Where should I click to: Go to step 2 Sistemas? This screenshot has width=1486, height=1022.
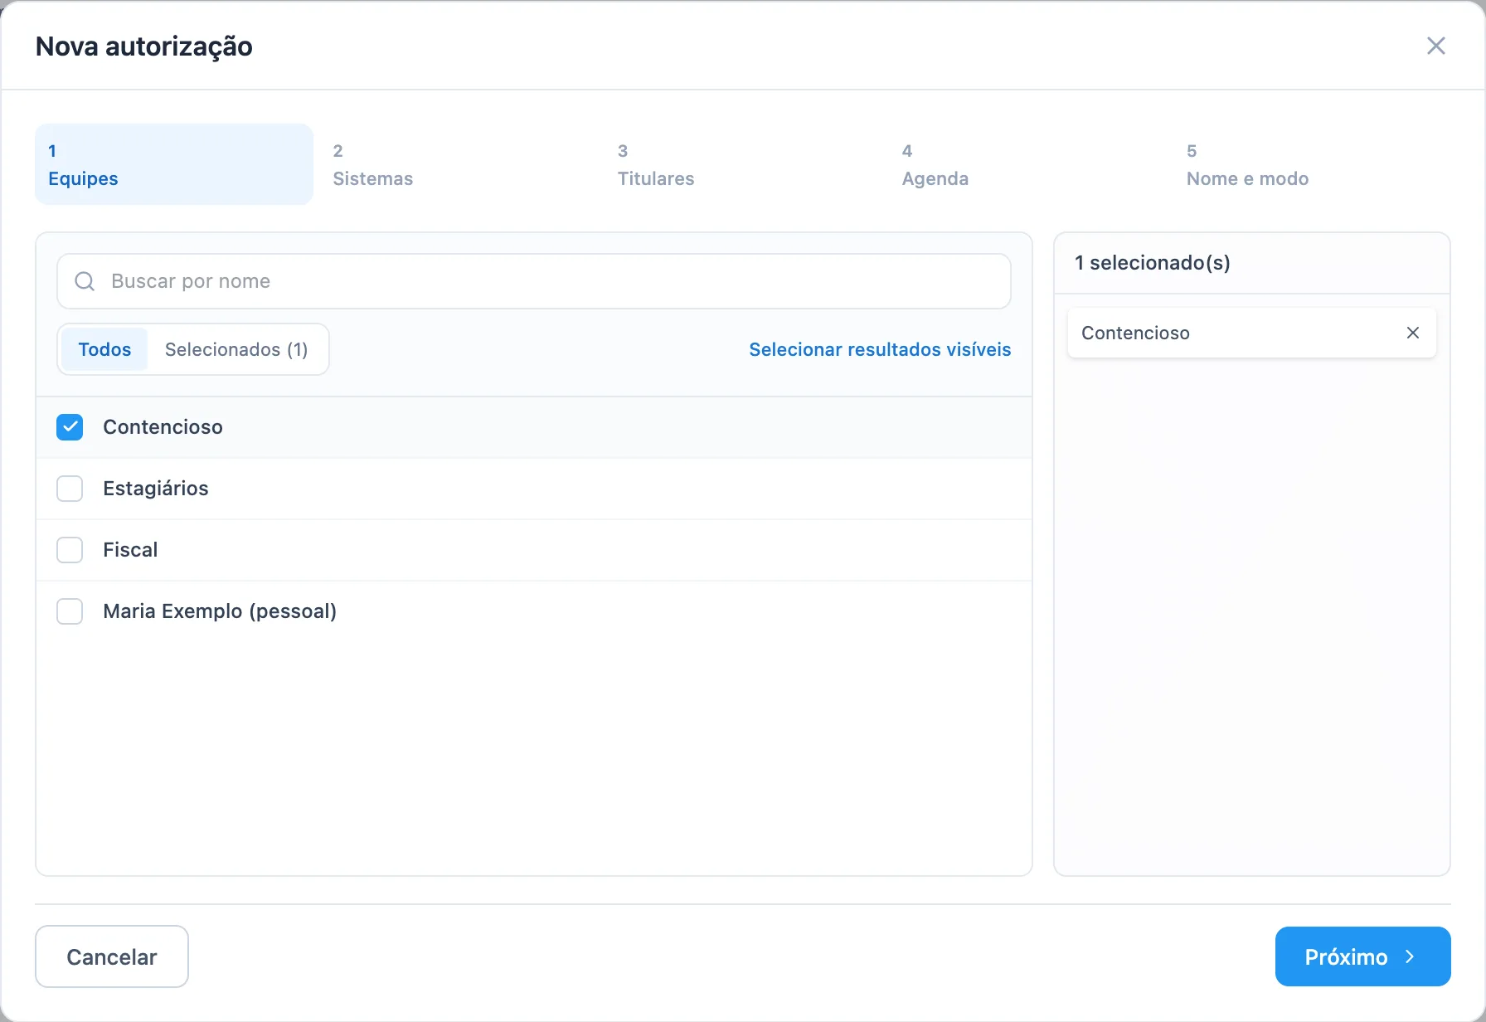click(x=459, y=164)
